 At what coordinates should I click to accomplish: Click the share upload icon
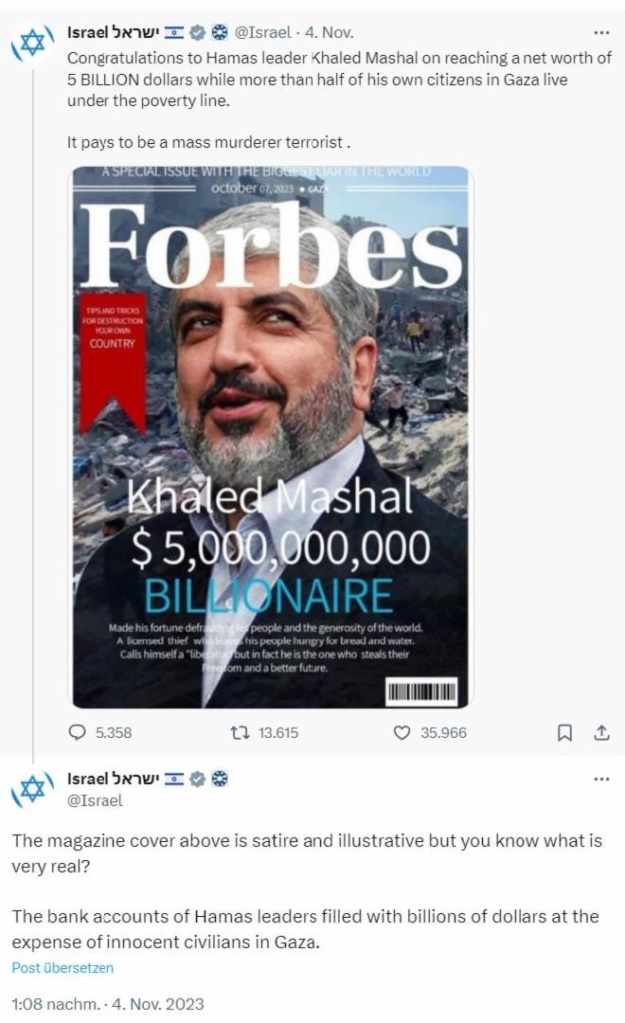pyautogui.click(x=601, y=732)
